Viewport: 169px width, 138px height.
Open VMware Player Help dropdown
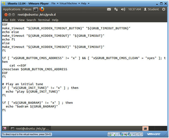[85, 4]
